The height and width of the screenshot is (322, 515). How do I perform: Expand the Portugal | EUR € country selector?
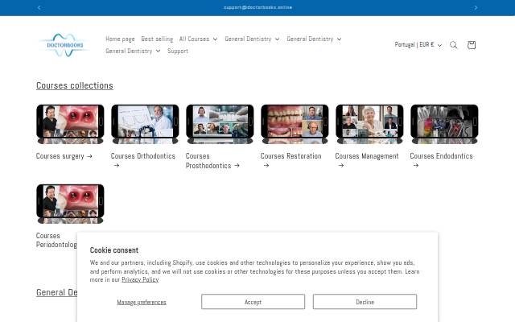418,45
